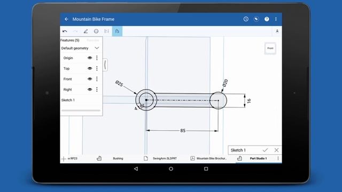Hide the Right plane
The image size is (342, 192).
pyautogui.click(x=90, y=90)
